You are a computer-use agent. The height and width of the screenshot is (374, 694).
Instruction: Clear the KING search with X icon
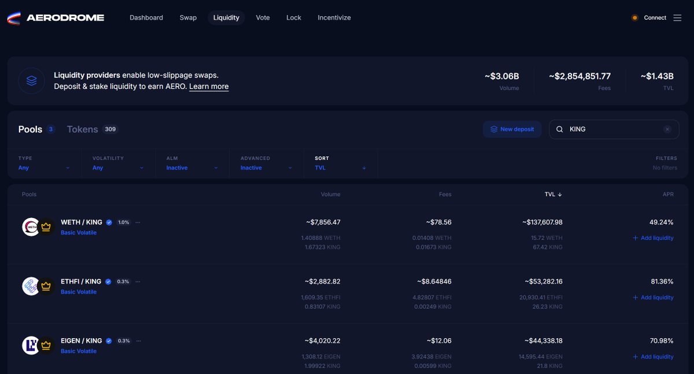[667, 129]
